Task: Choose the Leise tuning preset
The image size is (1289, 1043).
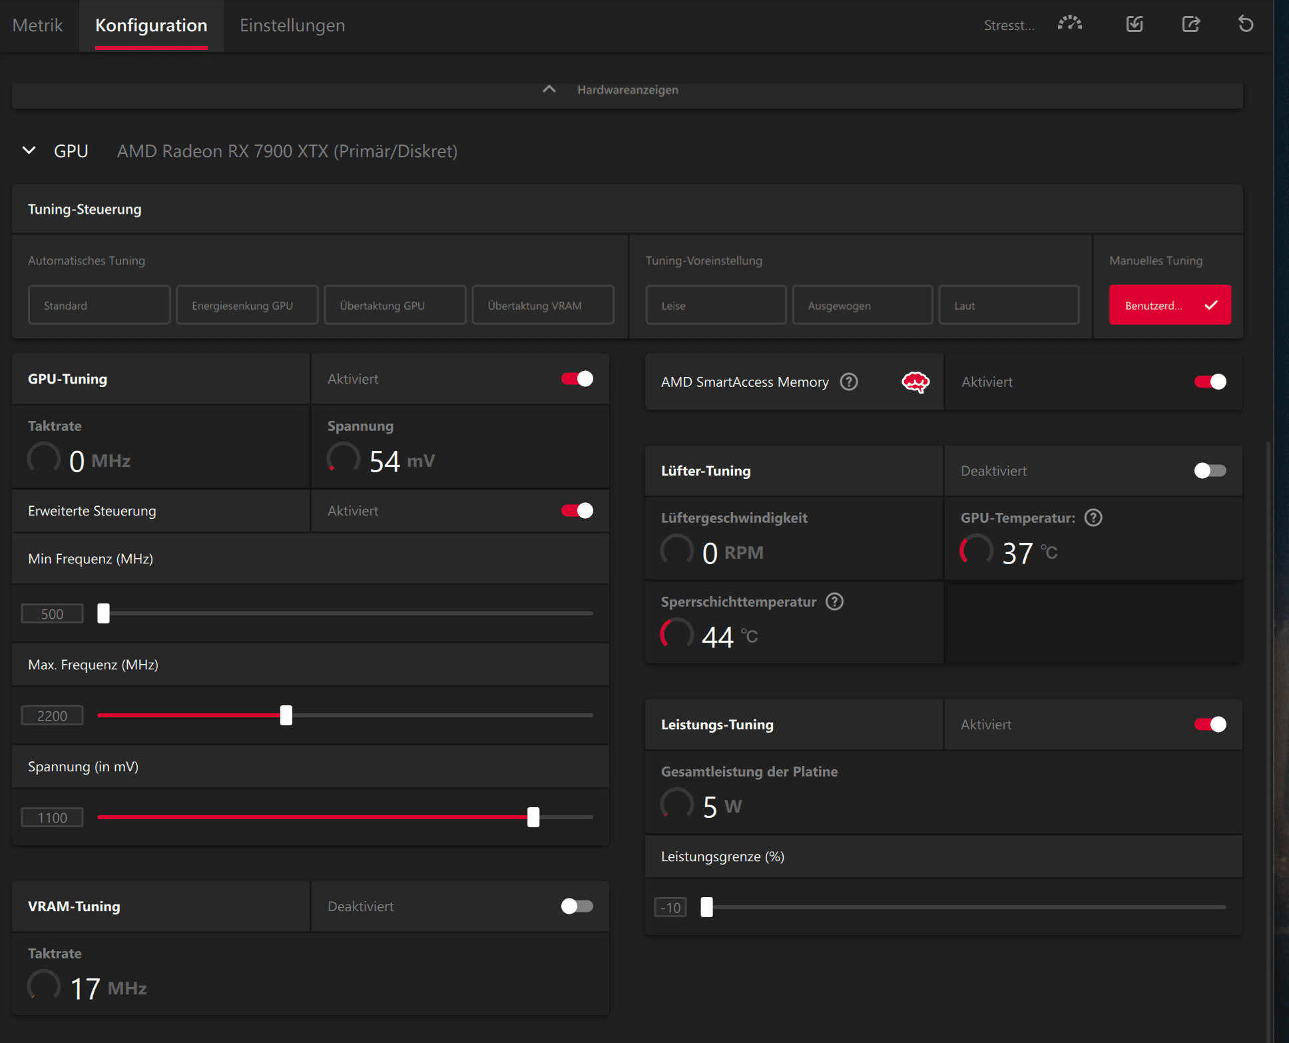Action: tap(716, 305)
